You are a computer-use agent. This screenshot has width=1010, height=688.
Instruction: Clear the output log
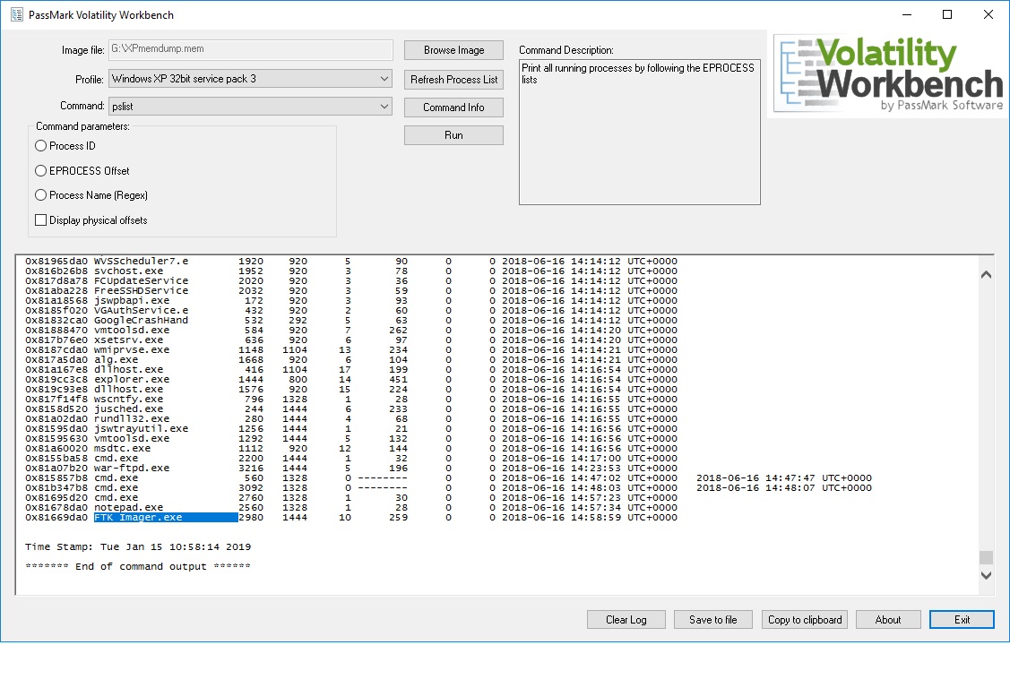626,619
